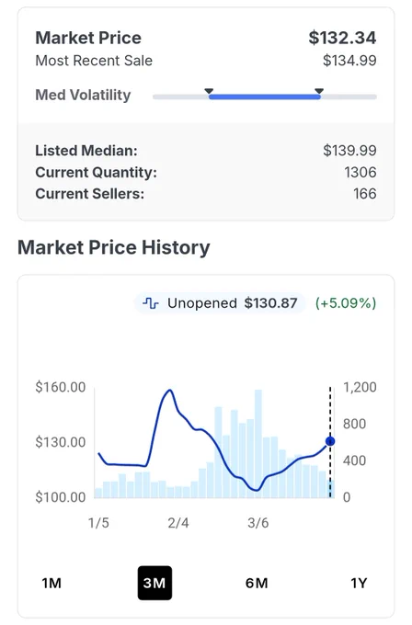Click the blue volatility range bar
412x625 pixels.
point(264,97)
